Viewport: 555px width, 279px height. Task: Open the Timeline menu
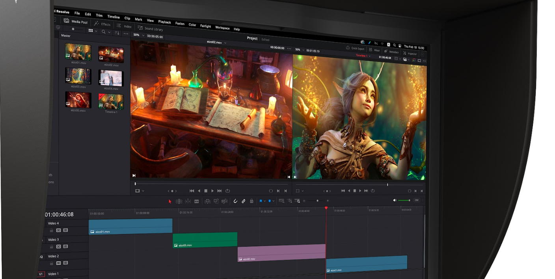(114, 17)
